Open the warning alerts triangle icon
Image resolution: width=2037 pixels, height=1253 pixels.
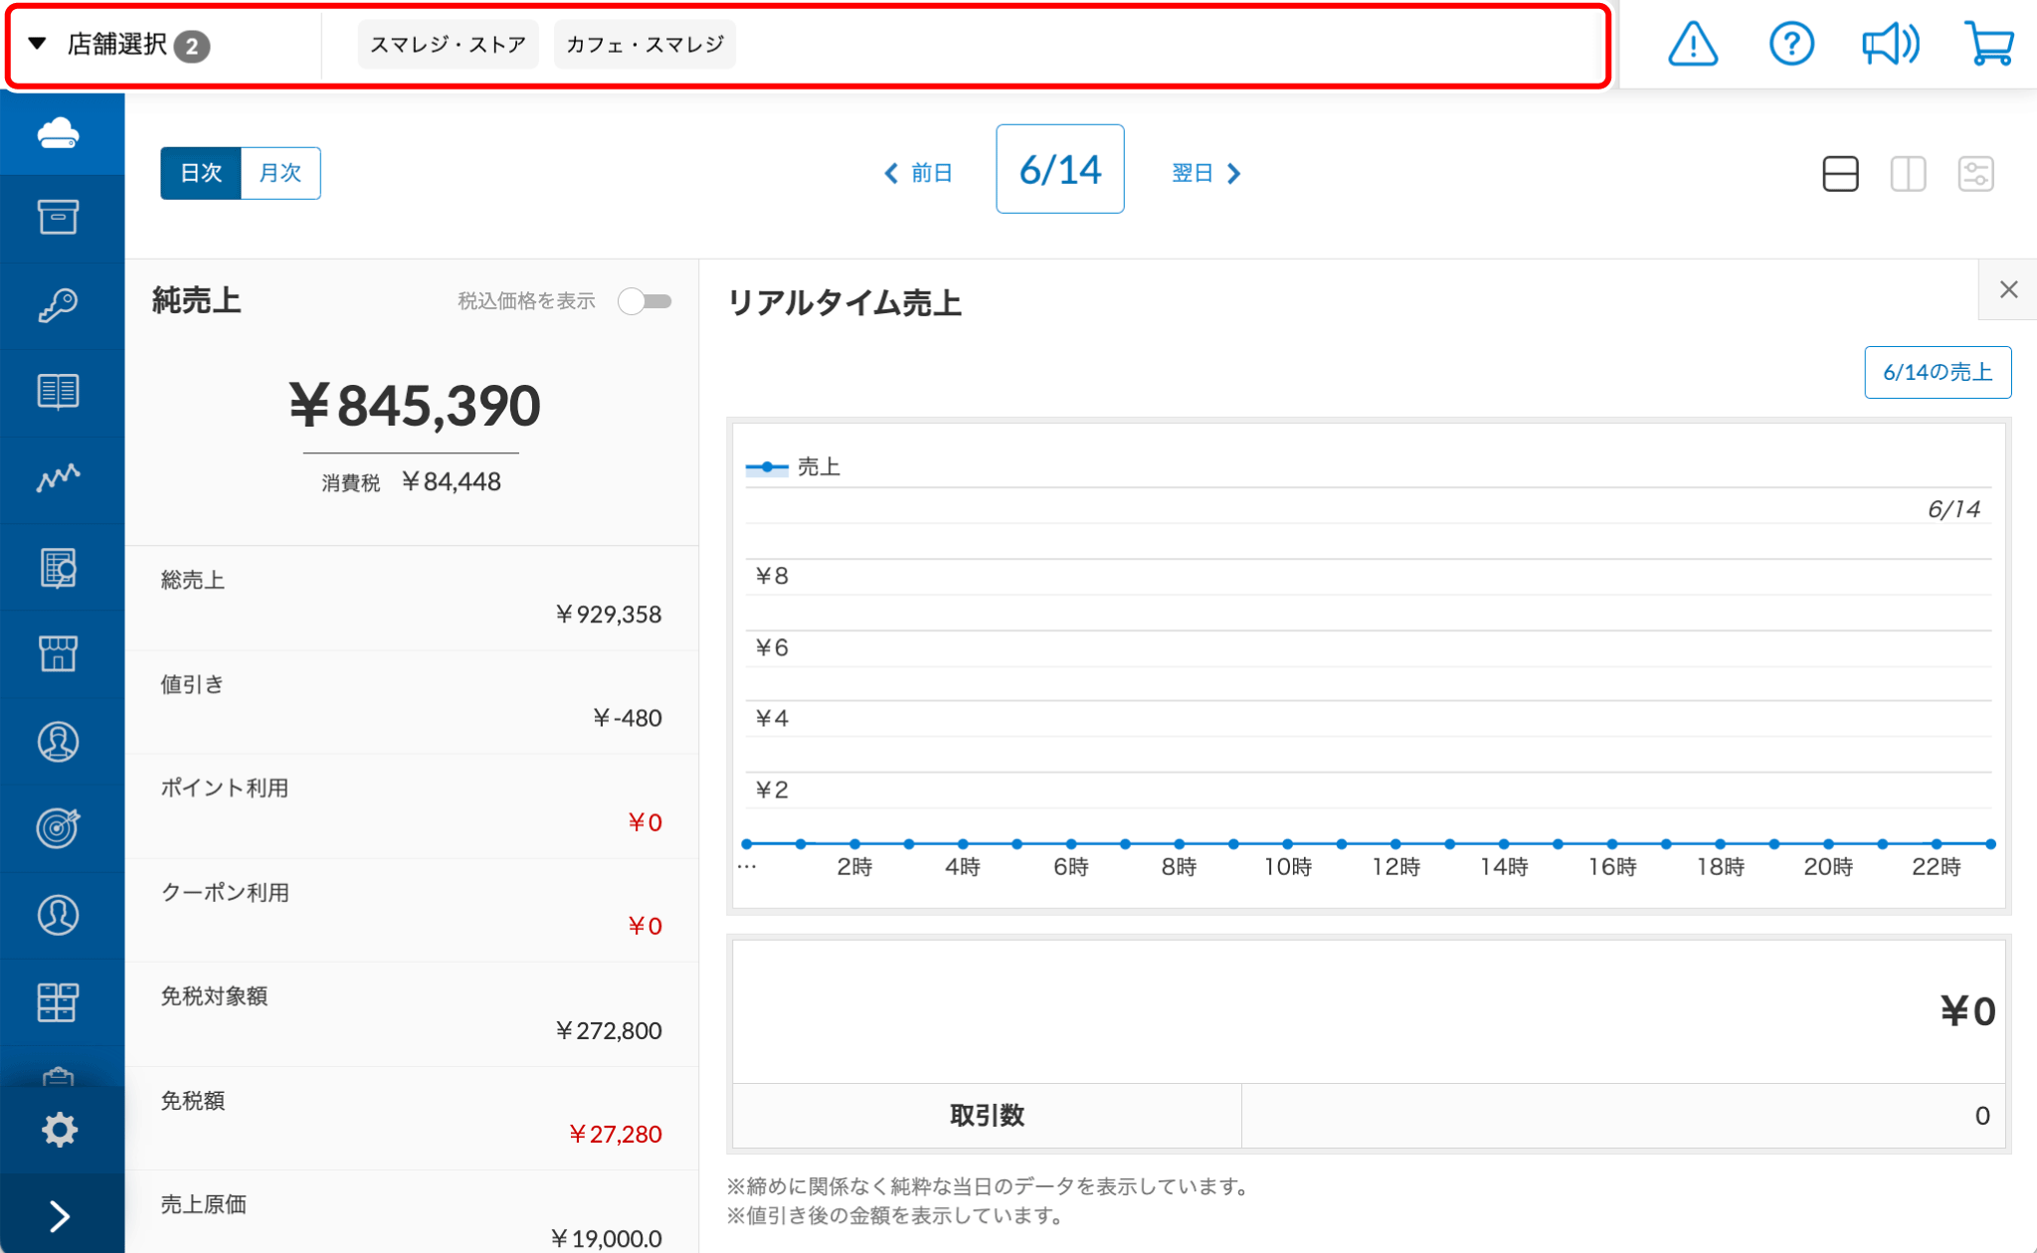1692,45
